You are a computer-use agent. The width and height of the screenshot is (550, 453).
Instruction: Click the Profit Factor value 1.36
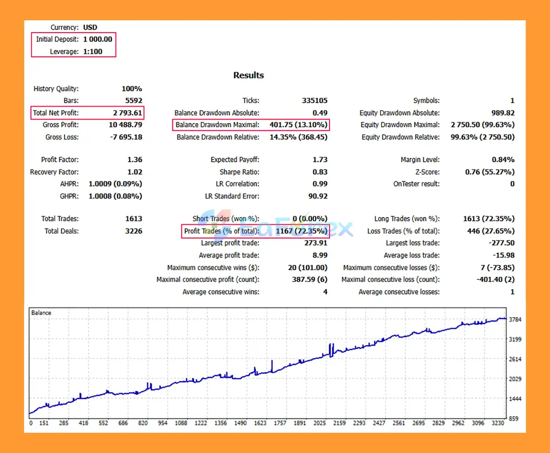(x=134, y=159)
